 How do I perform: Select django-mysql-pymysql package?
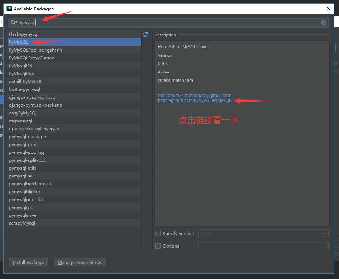coord(75,97)
